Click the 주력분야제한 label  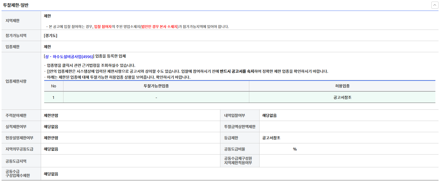(16, 116)
